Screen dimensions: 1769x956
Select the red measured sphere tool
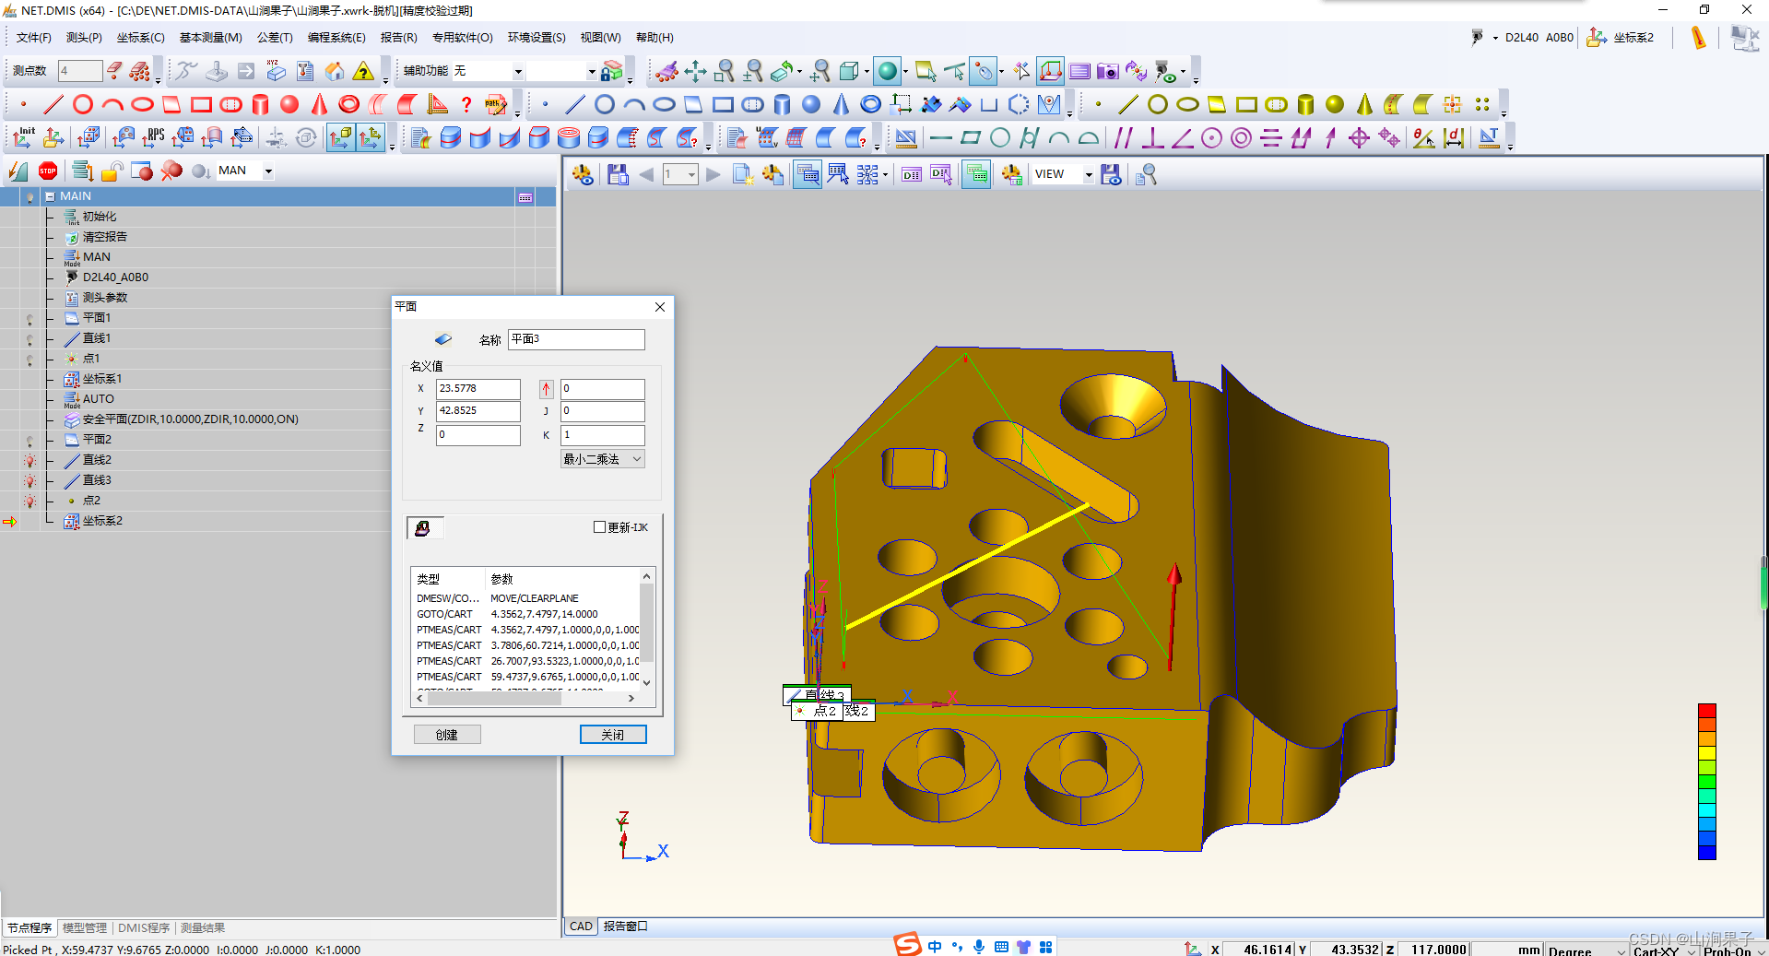pyautogui.click(x=289, y=104)
